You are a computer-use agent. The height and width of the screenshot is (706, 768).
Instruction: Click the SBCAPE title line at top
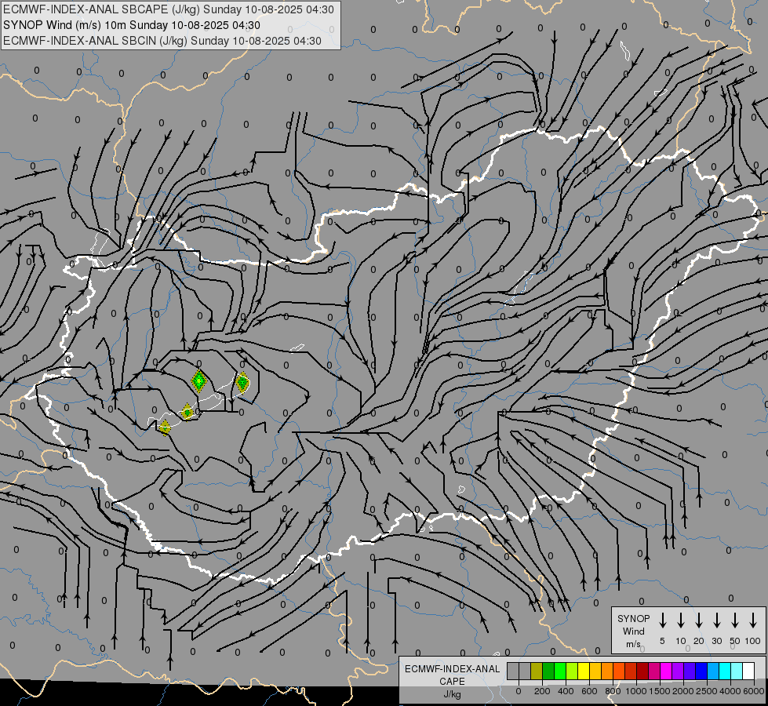[x=169, y=9]
